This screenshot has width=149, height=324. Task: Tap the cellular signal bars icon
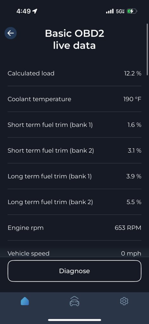pyautogui.click(x=110, y=11)
